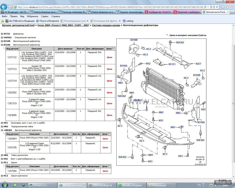Click the browser Back arrow button
The height and width of the screenshot is (188, 235).
click(4, 6)
